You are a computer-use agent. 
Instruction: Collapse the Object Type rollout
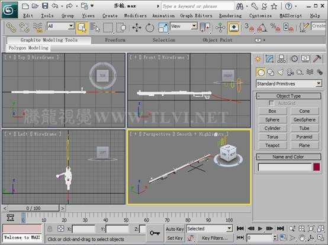pos(288,96)
